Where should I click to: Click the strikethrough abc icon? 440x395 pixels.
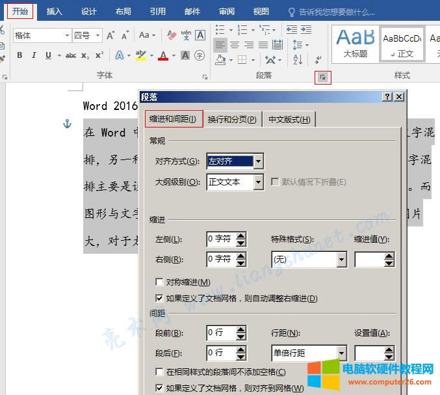point(71,55)
